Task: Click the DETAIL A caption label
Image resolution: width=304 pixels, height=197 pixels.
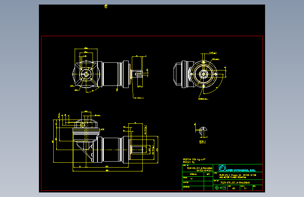Action: click(x=202, y=141)
